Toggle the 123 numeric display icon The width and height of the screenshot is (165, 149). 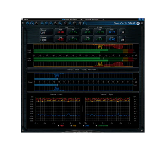[x=42, y=23]
